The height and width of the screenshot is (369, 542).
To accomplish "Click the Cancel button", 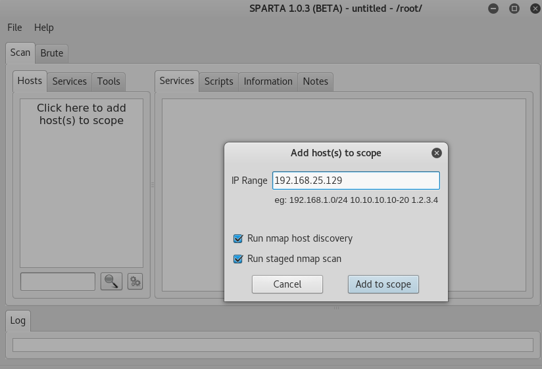I will pos(287,284).
